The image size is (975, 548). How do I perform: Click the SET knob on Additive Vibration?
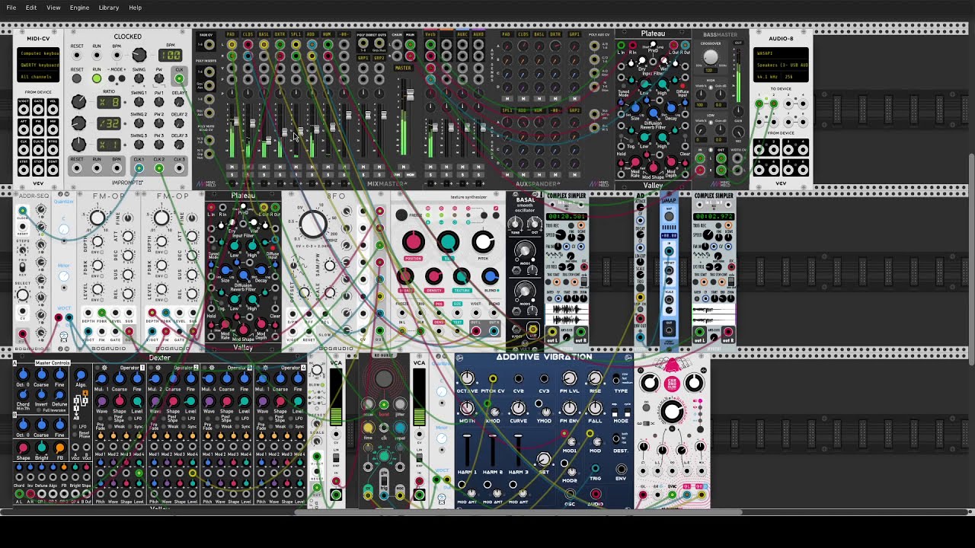coord(543,459)
